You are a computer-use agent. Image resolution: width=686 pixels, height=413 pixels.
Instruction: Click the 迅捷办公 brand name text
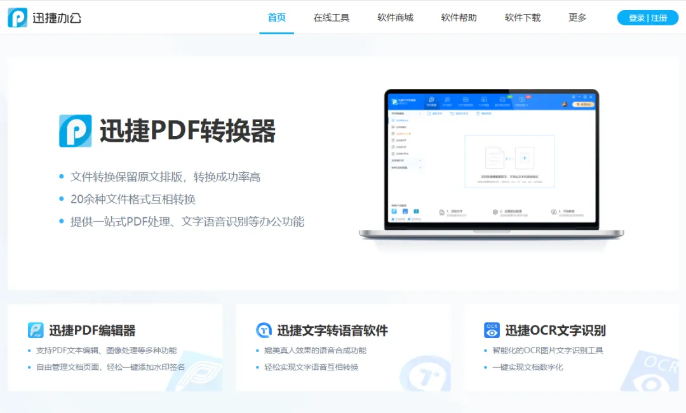57,18
